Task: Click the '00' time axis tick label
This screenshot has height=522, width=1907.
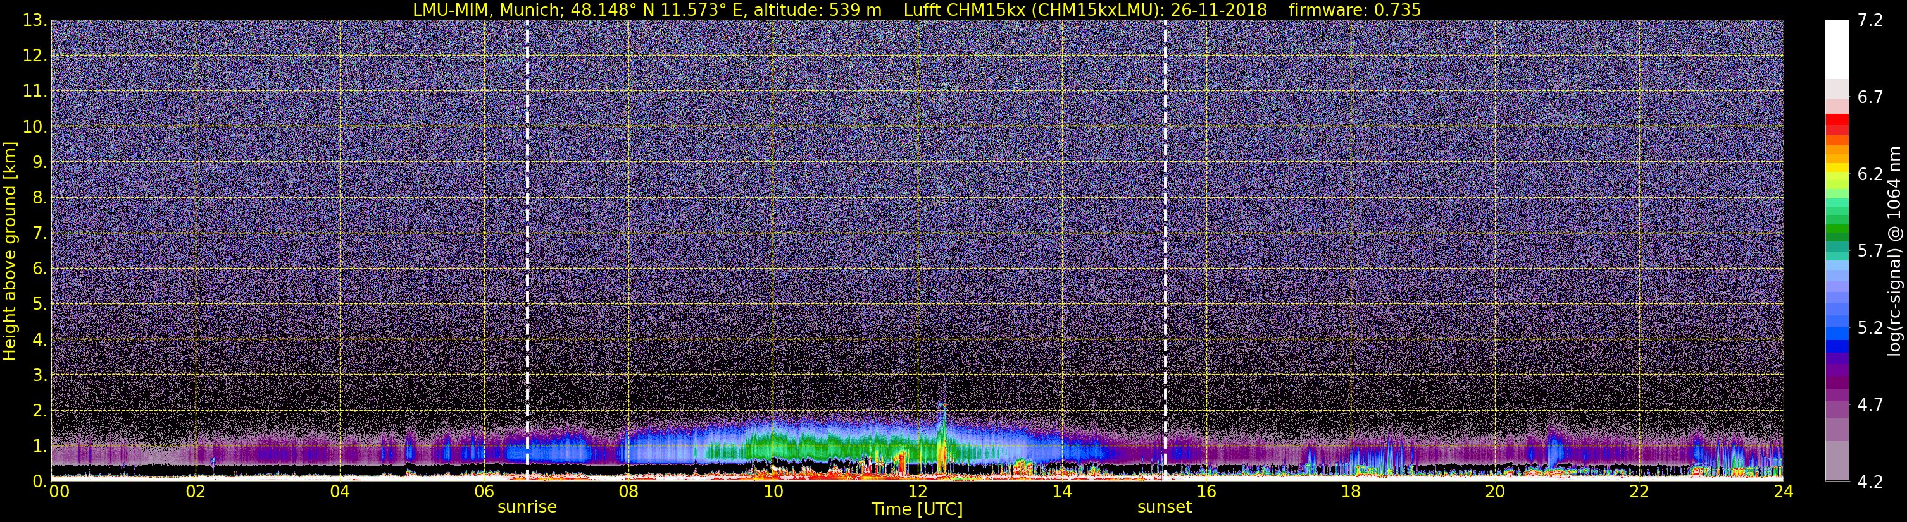Action: (x=59, y=492)
